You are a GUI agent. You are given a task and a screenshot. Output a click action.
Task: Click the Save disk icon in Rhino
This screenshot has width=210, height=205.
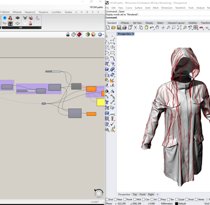119,27
